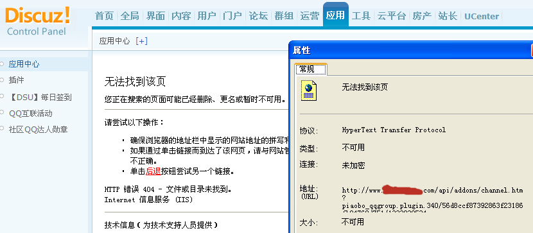This screenshot has height=233, width=533.
Task: Open 社区QQ达人勋章 in the sidebar
Action: point(38,130)
